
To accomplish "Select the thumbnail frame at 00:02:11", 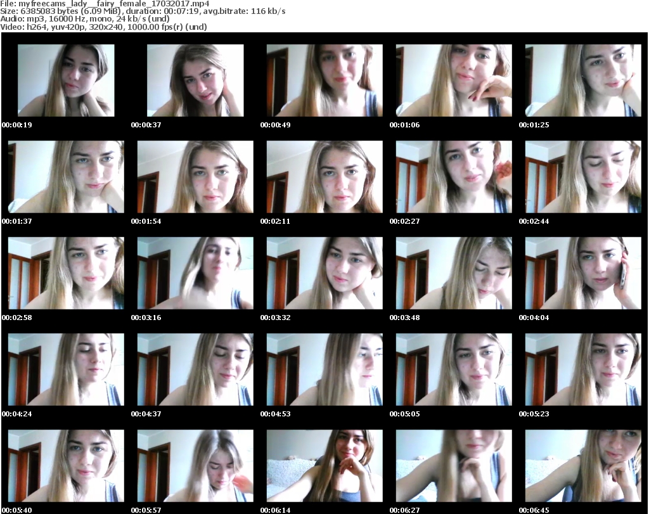I will [x=324, y=177].
